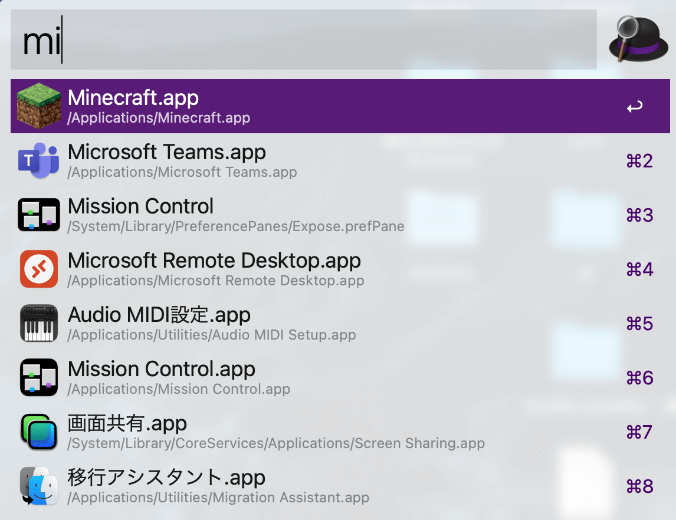The width and height of the screenshot is (676, 520).
Task: Click the Mission Control prefPane icon
Action: [39, 215]
